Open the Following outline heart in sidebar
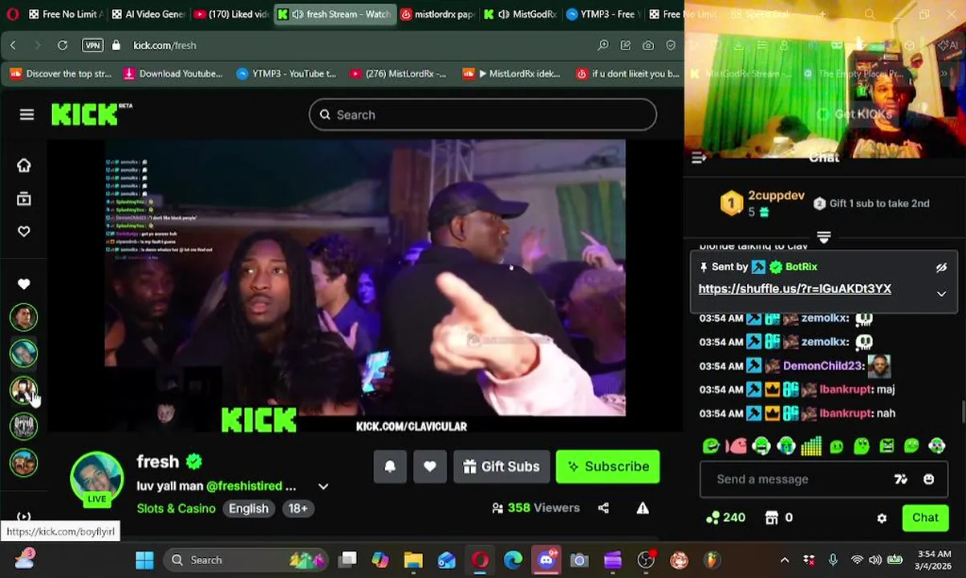 (24, 231)
